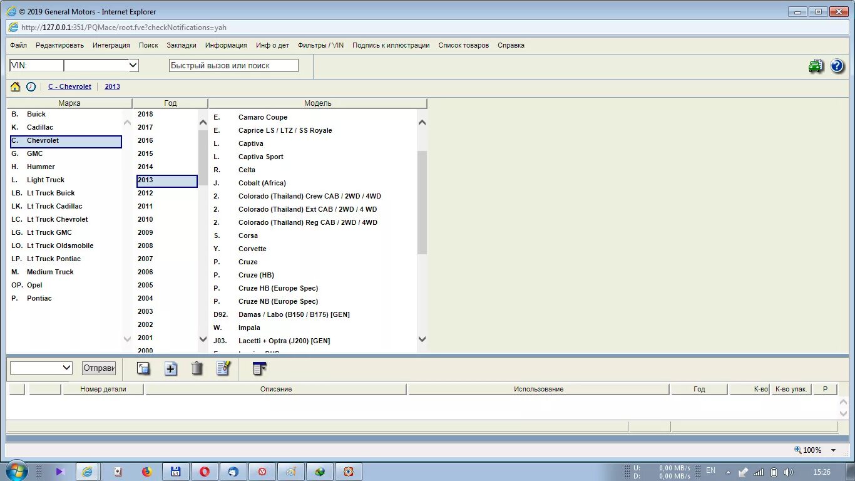Screen dimensions: 855x481
Task: Open Vivaldi from the taskbar
Action: 262,472
